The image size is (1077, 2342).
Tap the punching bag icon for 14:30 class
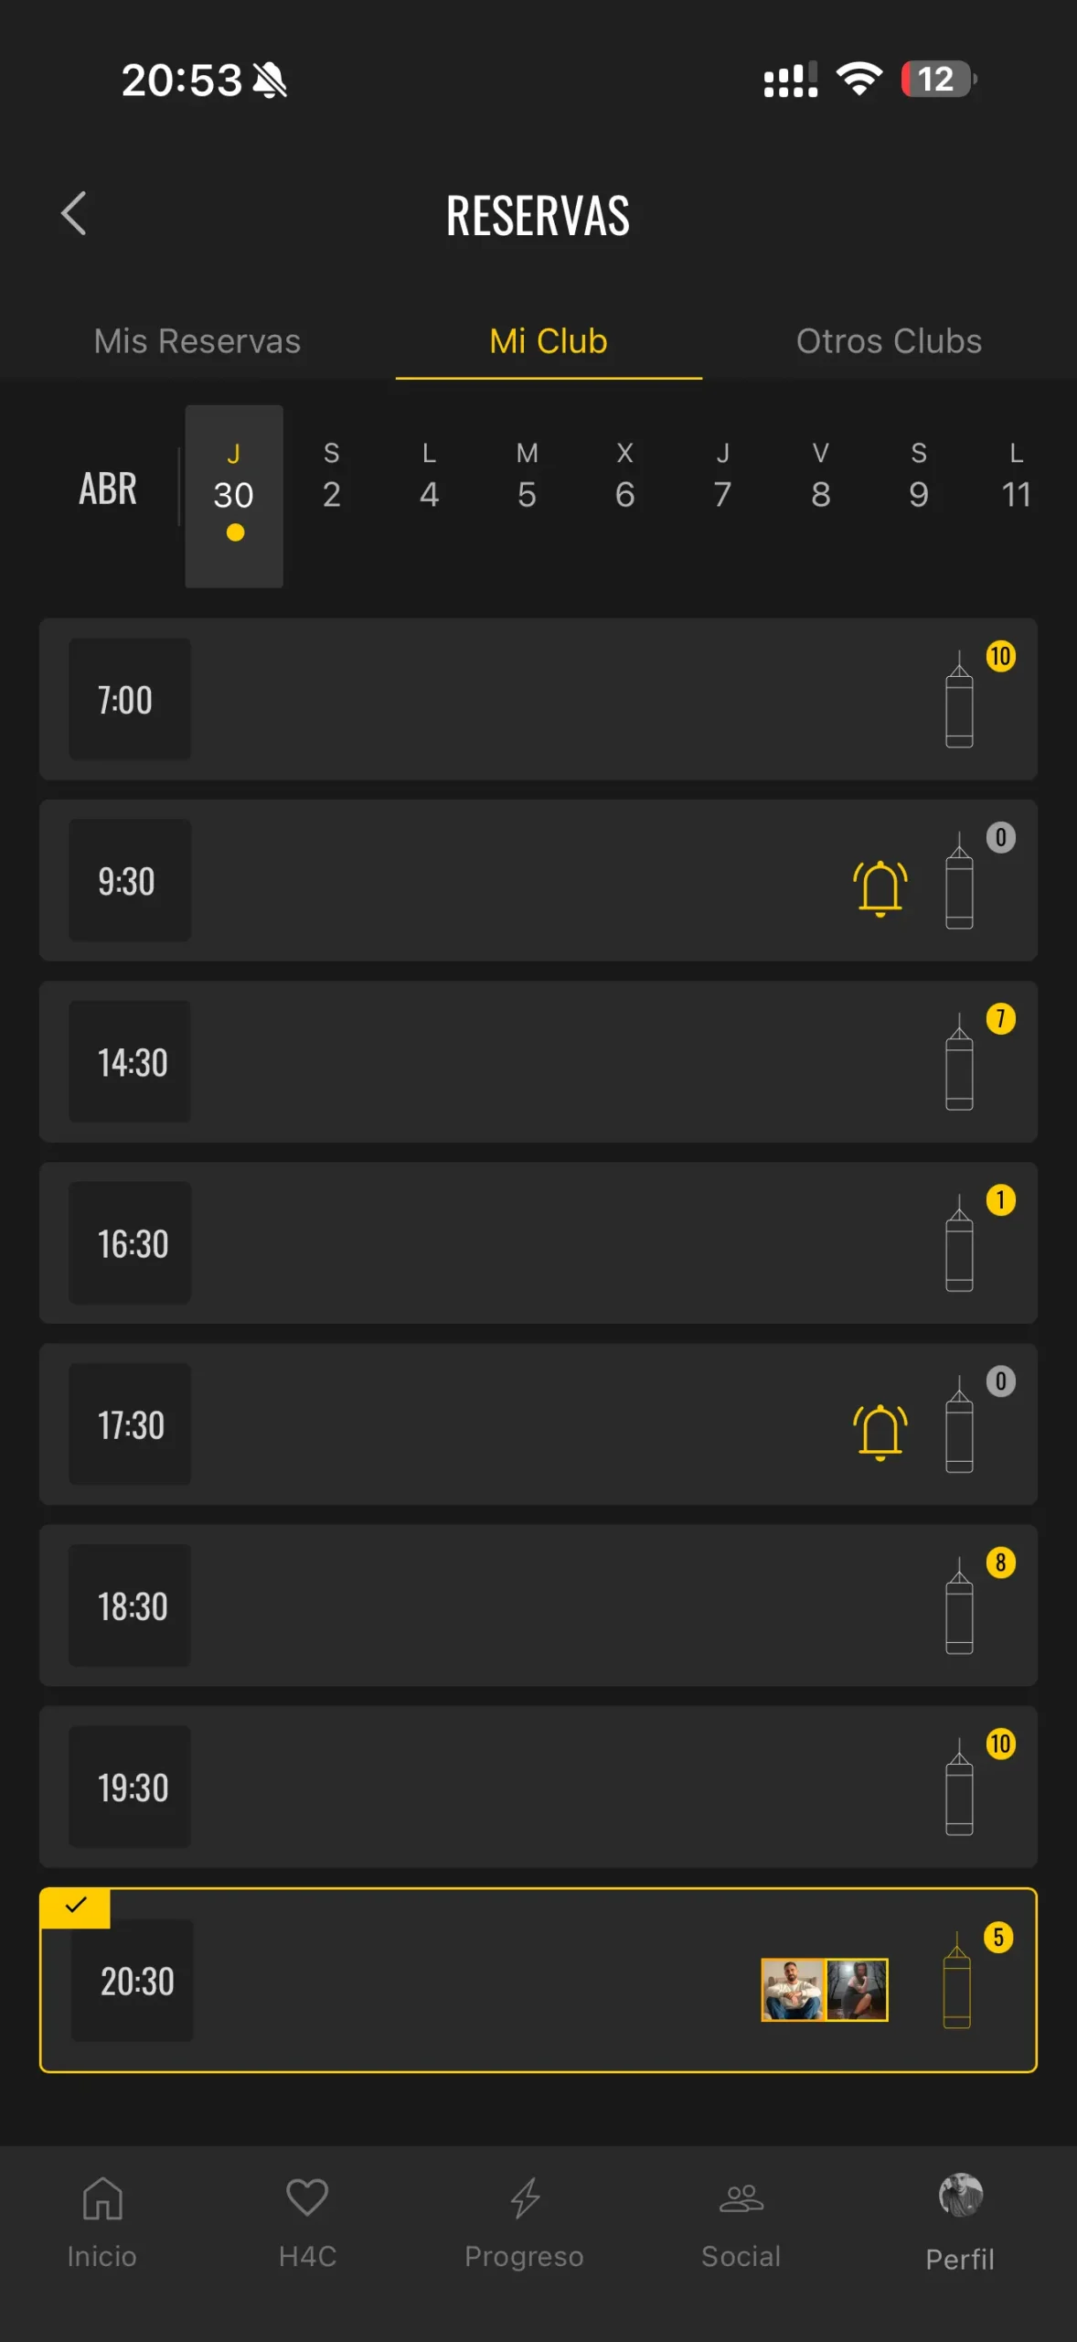(x=959, y=1063)
